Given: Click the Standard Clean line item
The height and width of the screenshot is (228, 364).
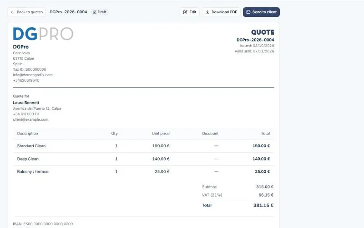Looking at the screenshot, I should pyautogui.click(x=31, y=146).
